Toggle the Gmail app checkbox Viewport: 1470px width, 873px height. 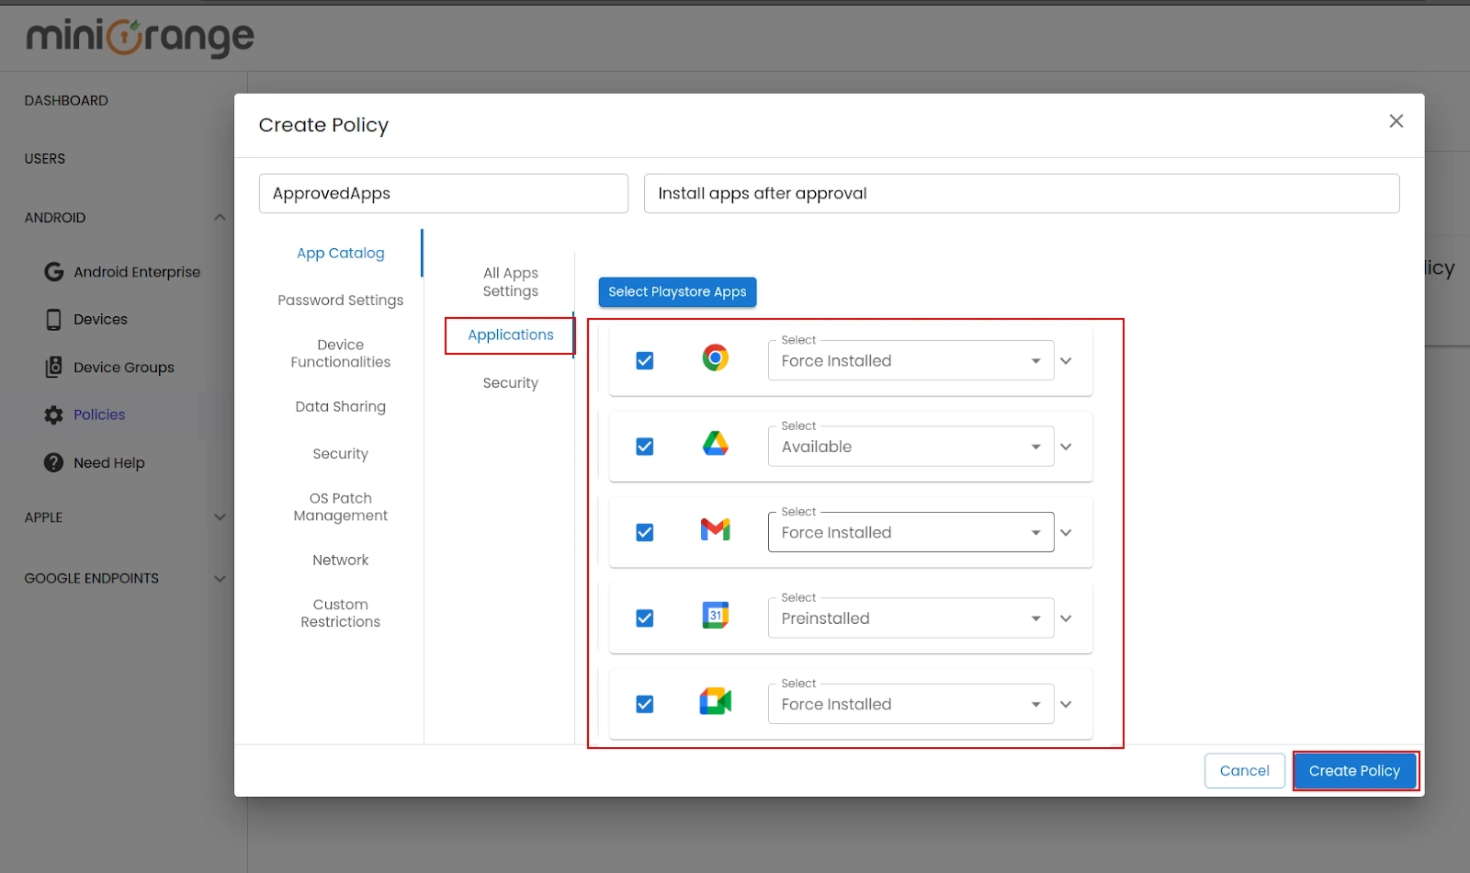pyautogui.click(x=644, y=531)
